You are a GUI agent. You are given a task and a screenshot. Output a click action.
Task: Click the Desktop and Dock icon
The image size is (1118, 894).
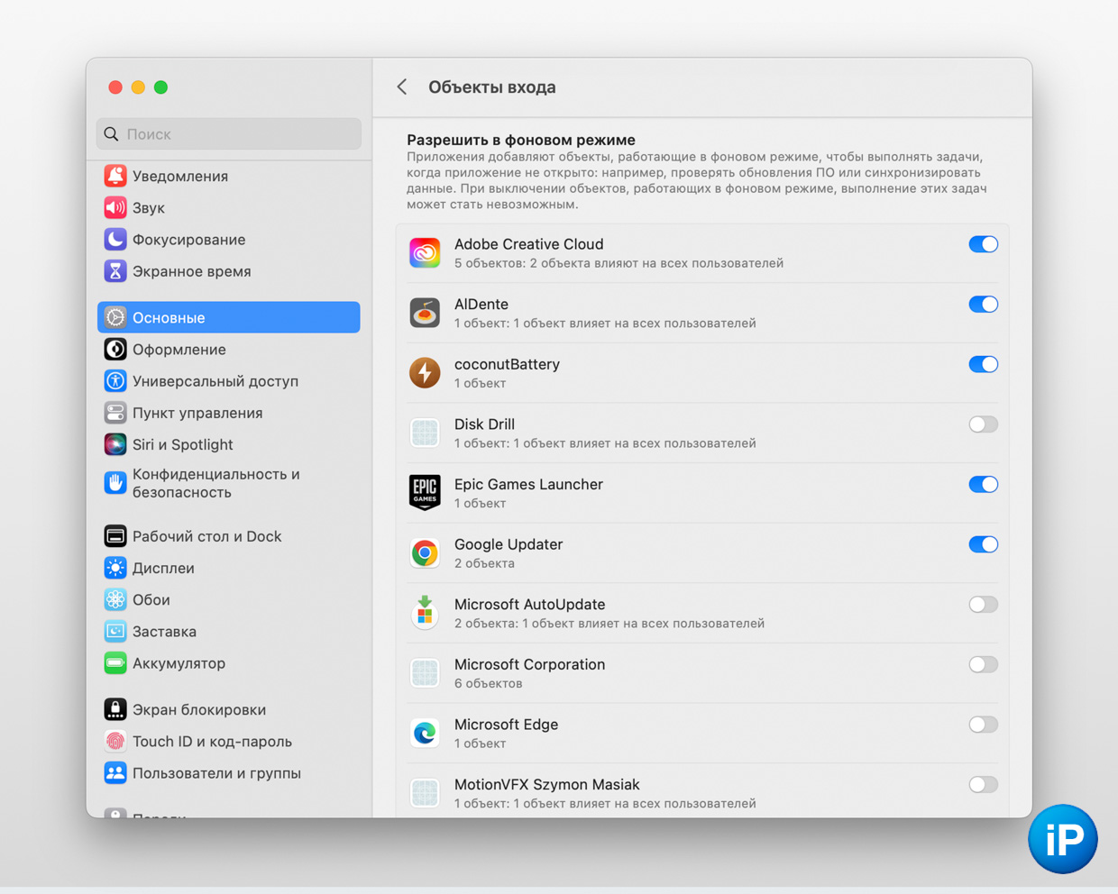point(115,536)
